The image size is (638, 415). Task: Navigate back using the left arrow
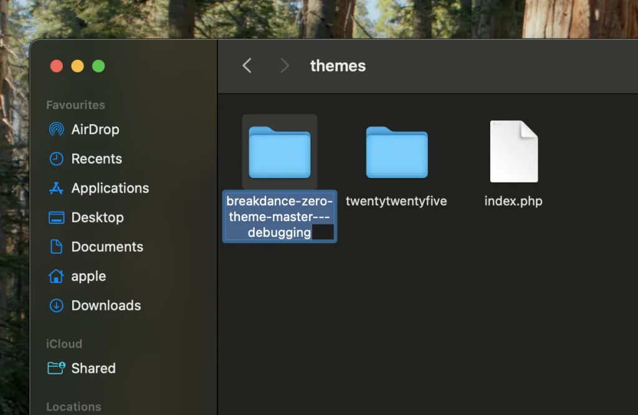pos(246,65)
